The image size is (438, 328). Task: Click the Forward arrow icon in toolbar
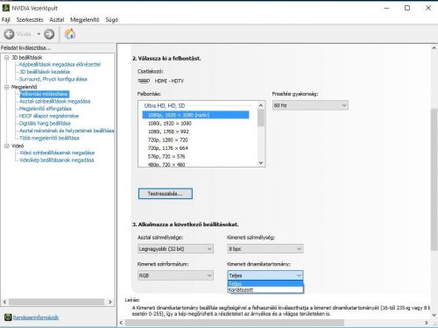coord(49,34)
